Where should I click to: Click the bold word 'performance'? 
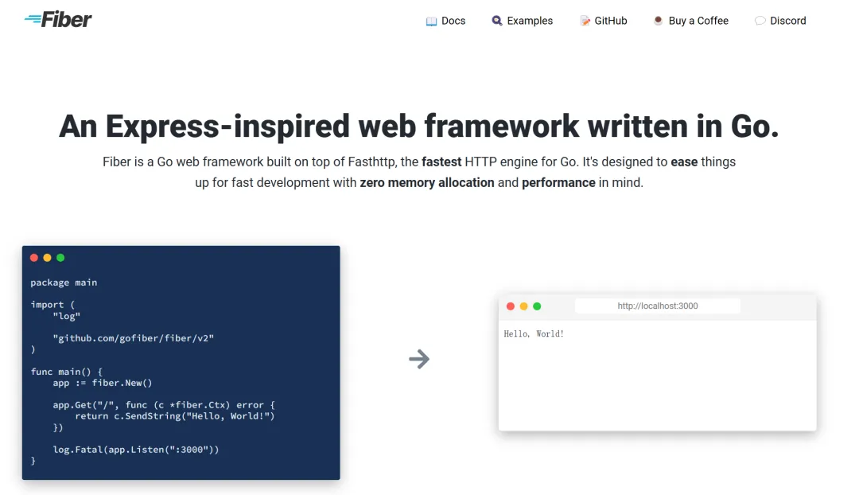click(558, 182)
